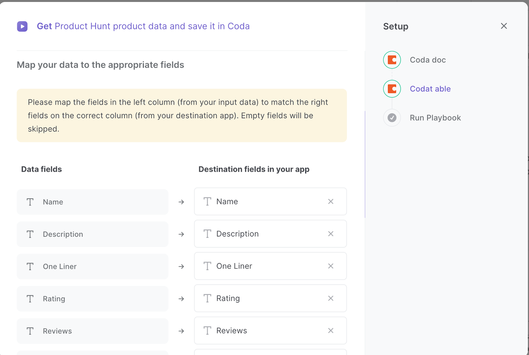Screen dimensions: 529x355
Task: Click the Run Playbook checkmark icon
Action: click(x=392, y=118)
